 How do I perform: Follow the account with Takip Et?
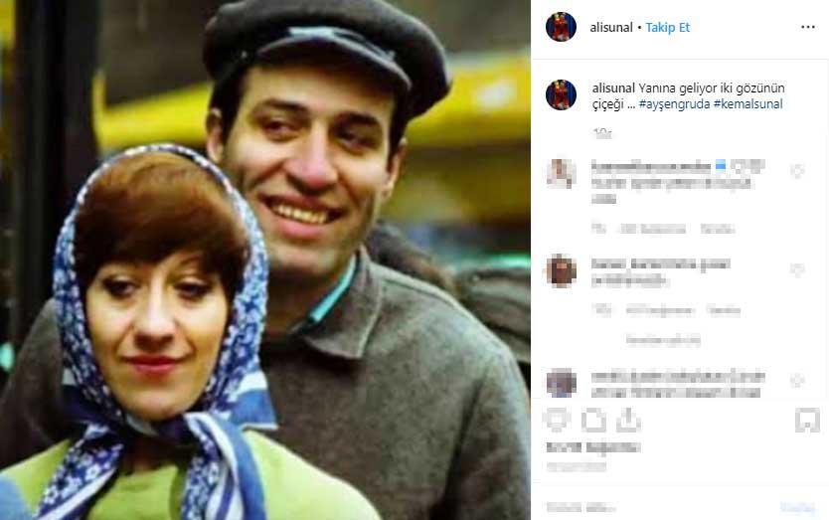pyautogui.click(x=668, y=28)
